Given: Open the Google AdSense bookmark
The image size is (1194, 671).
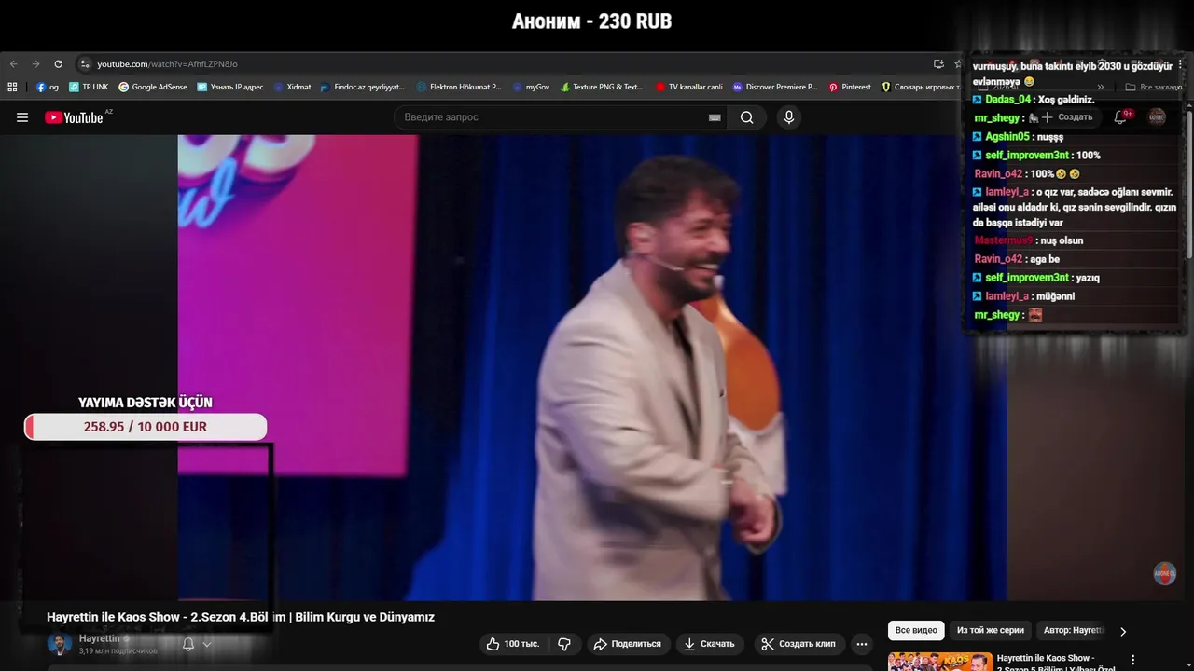Looking at the screenshot, I should (153, 87).
